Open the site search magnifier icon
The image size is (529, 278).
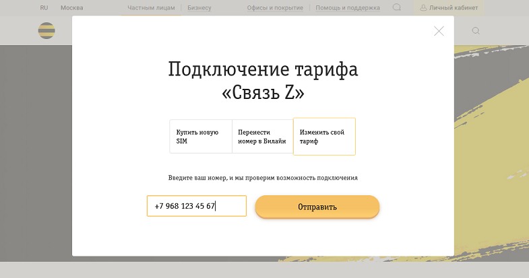pos(476,30)
